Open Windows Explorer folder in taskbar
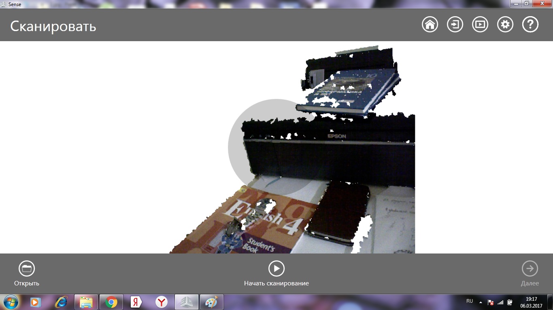Viewport: 553px width, 310px height. [x=86, y=302]
